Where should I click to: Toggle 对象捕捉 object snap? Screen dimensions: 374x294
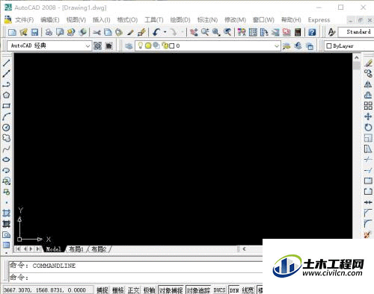171,290
